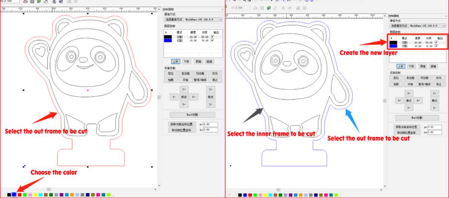Click the 底端 button in left screenshot
Screen dimensions: 449x198
pos(209,61)
